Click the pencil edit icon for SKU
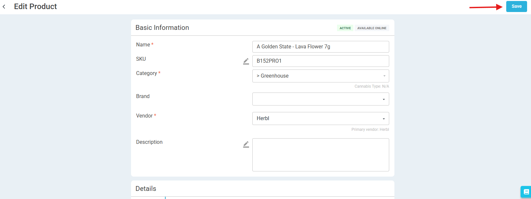531x199 pixels. click(246, 61)
